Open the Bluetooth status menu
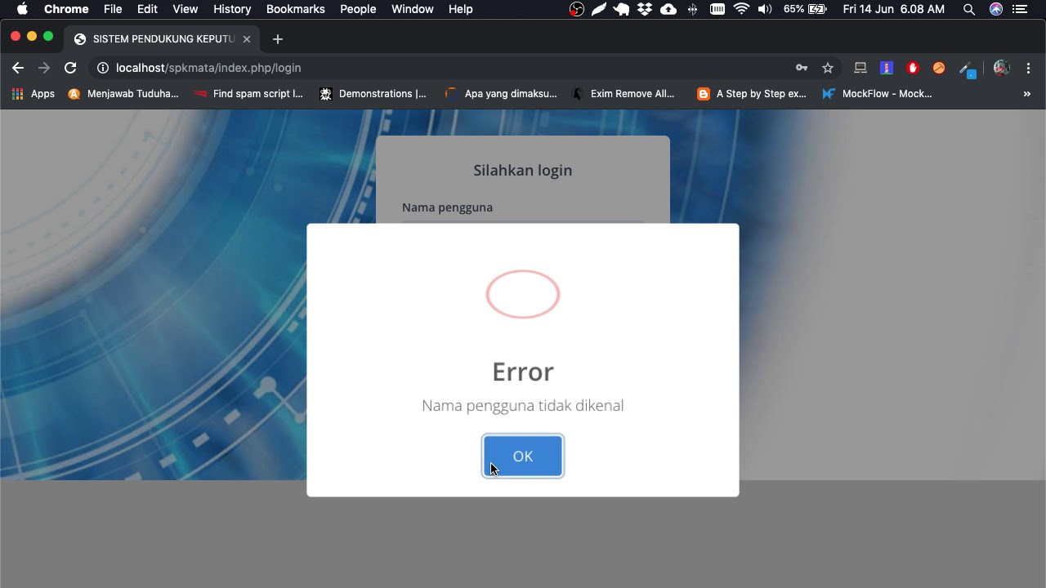The image size is (1046, 588). coord(693,9)
